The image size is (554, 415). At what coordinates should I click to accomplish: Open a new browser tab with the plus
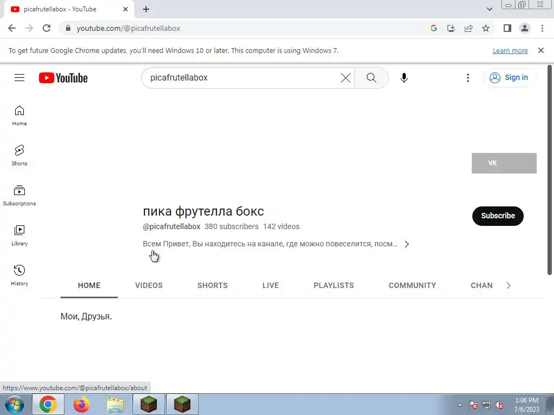tap(146, 10)
